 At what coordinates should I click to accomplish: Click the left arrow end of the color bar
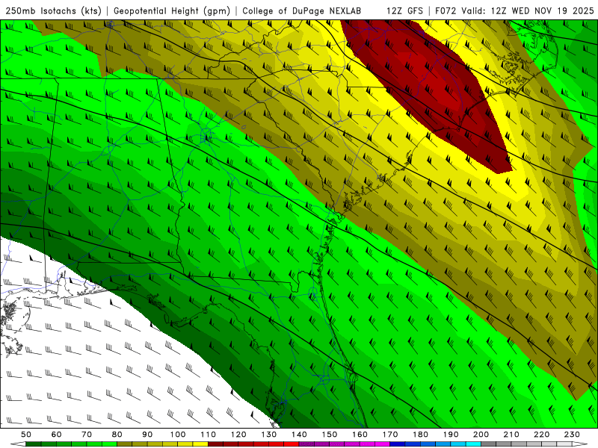pyautogui.click(x=18, y=444)
